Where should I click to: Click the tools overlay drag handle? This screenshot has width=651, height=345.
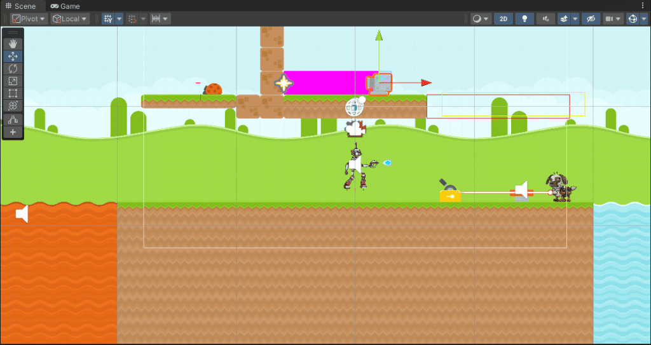(13, 32)
